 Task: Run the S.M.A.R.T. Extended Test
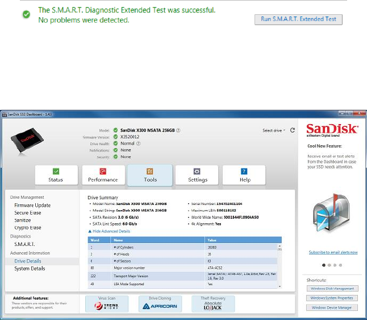(x=298, y=19)
